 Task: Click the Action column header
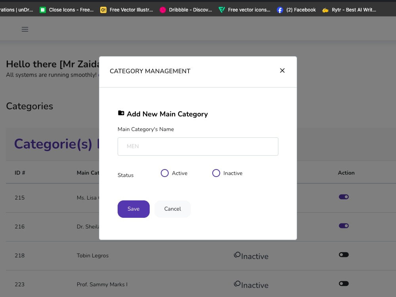[346, 173]
